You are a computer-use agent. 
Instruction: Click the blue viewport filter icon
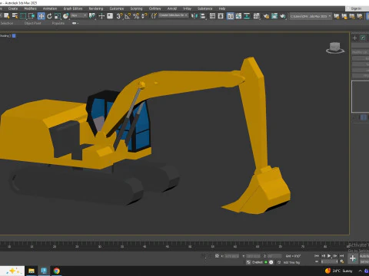coord(14,36)
